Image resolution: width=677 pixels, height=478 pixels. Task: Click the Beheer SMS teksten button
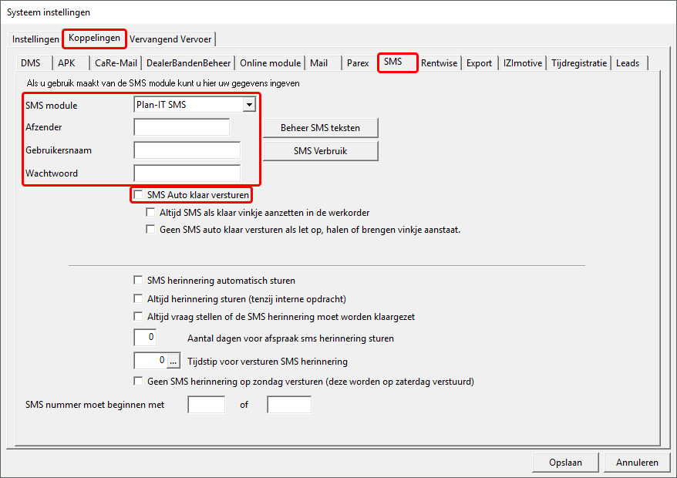[x=322, y=127]
